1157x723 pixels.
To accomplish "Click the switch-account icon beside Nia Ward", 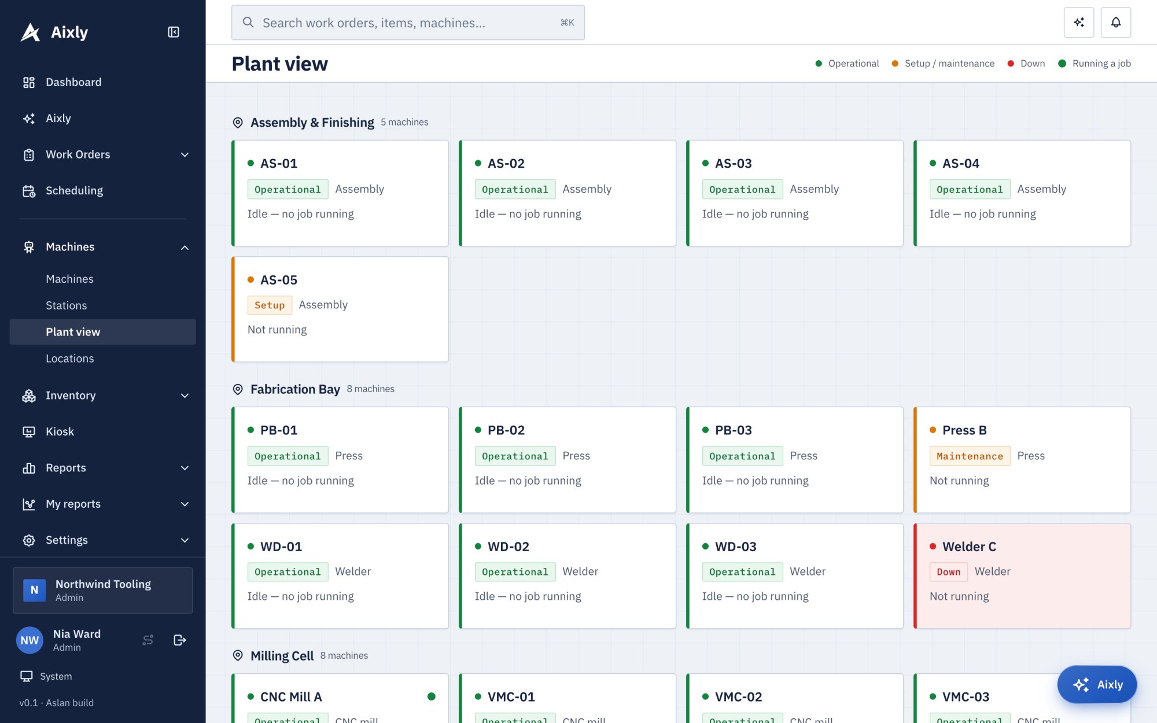I will pos(148,640).
